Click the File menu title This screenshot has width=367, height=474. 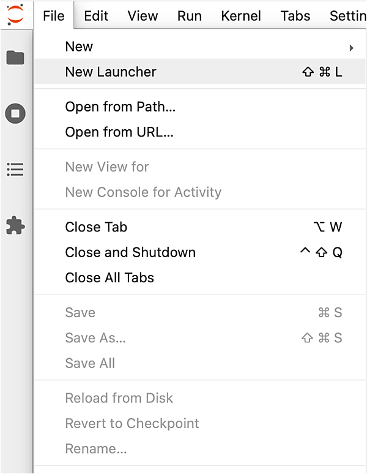coord(54,16)
